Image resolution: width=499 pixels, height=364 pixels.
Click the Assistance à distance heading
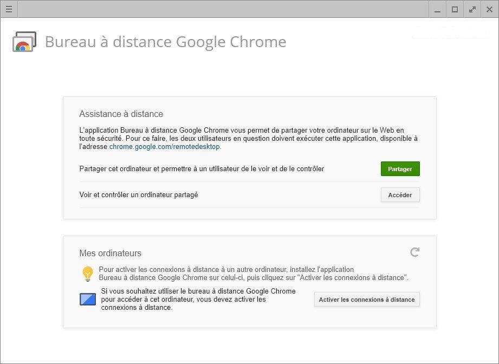click(121, 114)
